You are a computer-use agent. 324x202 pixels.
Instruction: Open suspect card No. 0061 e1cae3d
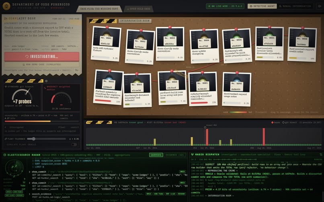[137, 91]
